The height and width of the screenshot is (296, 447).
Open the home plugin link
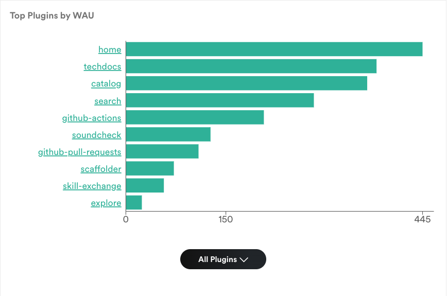[x=110, y=49]
